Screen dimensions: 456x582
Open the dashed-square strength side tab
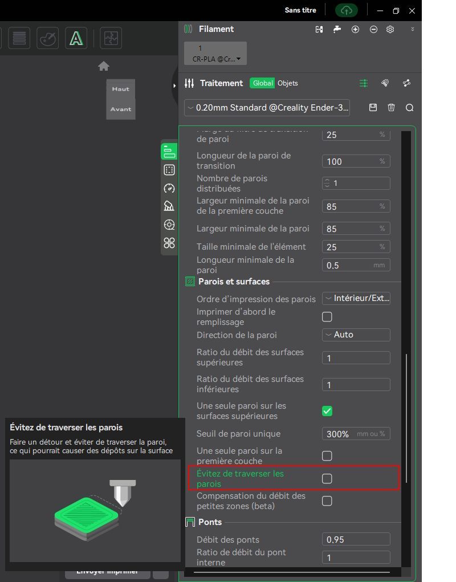pyautogui.click(x=169, y=170)
